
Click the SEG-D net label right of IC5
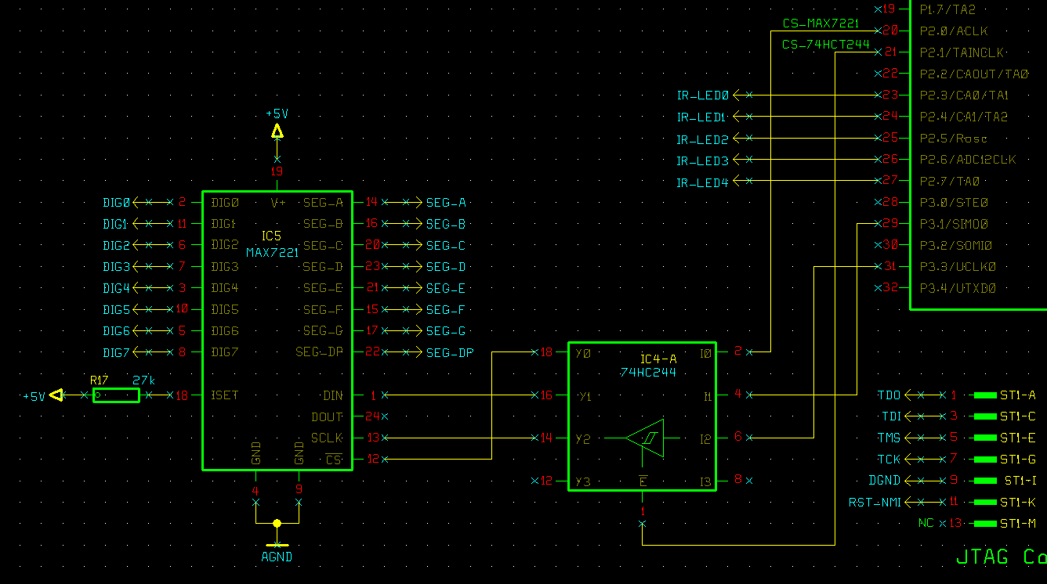(446, 267)
